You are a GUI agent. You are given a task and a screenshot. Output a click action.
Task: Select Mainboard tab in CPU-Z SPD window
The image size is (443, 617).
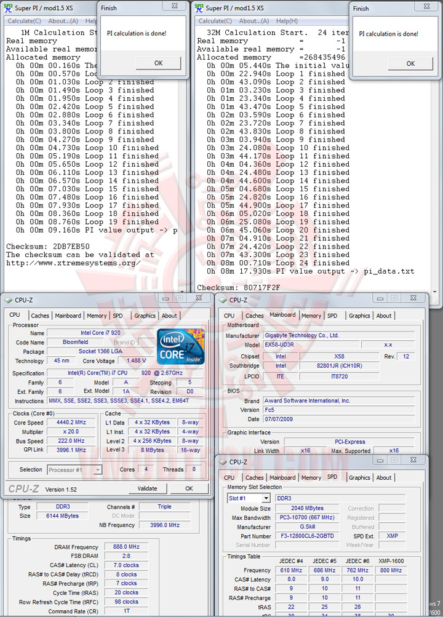click(282, 477)
